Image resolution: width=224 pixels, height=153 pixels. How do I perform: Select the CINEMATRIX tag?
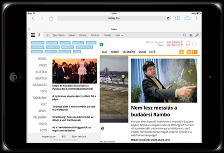point(53,47)
